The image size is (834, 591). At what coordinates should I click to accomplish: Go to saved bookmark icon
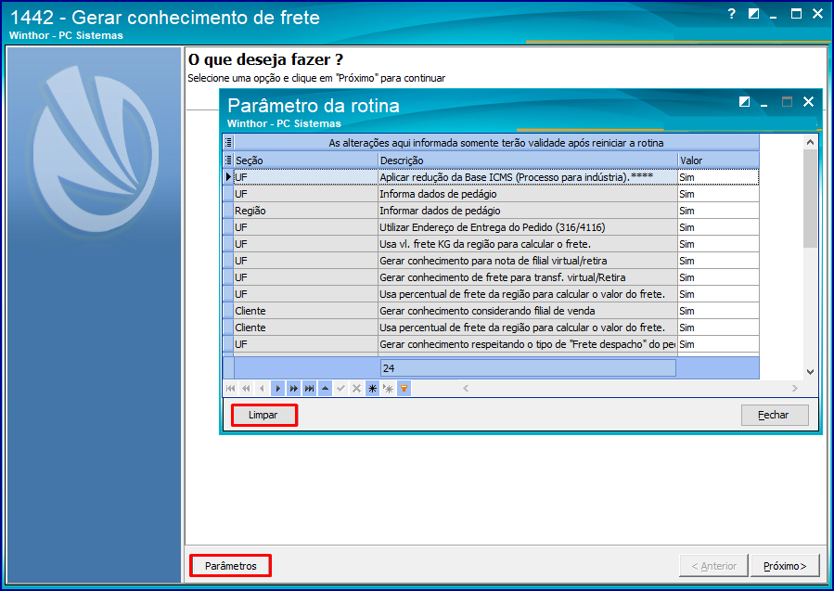pyautogui.click(x=389, y=389)
